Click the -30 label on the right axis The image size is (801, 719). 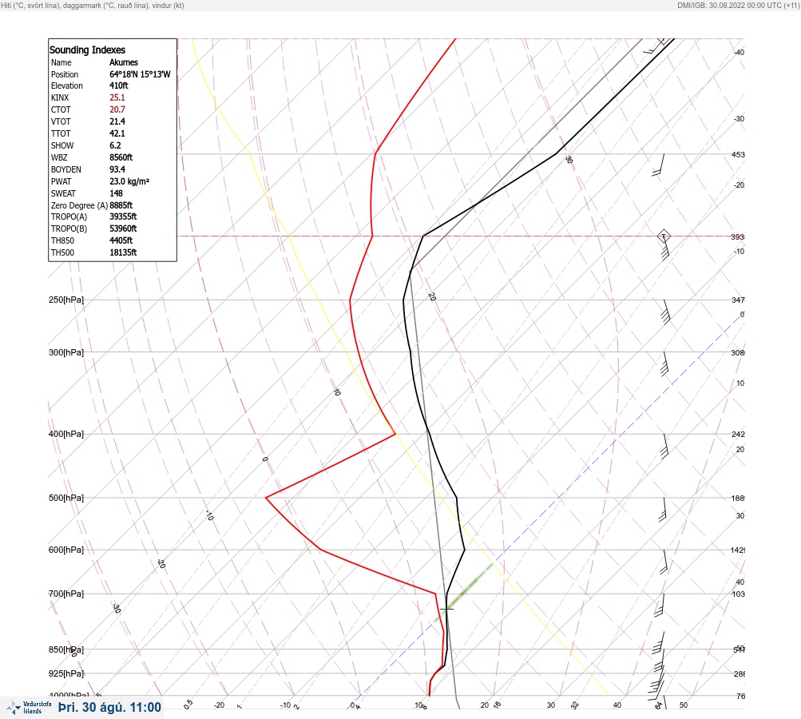tap(739, 118)
